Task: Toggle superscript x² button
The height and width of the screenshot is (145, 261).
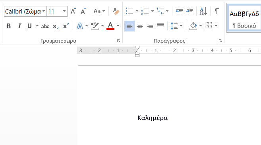Action: point(66,26)
